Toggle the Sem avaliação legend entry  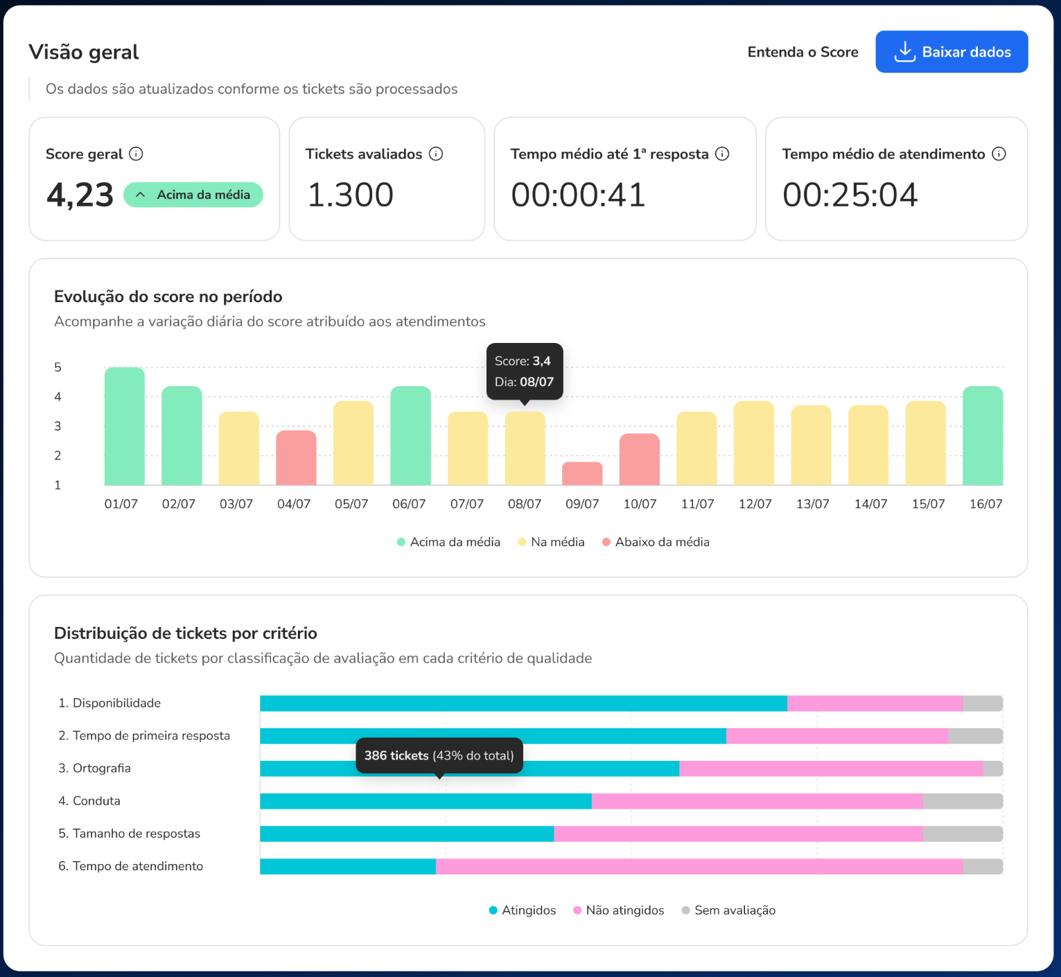pos(728,910)
